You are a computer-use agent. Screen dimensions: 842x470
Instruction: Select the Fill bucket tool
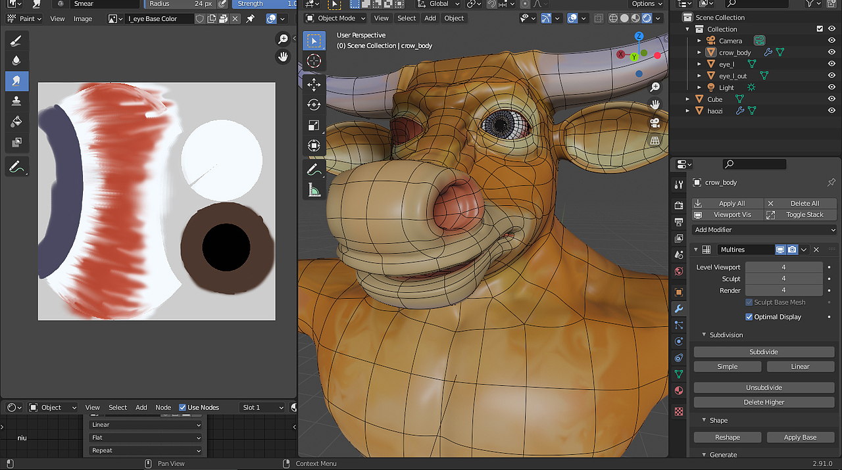click(16, 122)
